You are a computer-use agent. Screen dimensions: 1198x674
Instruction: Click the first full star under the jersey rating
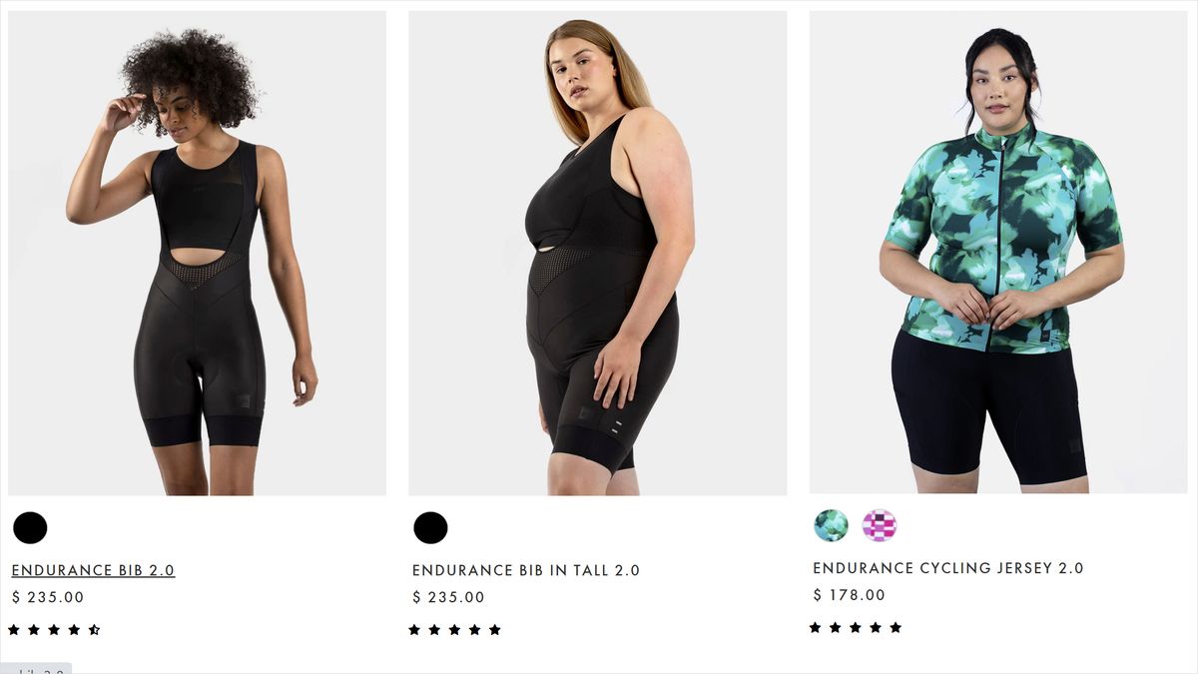pos(814,627)
